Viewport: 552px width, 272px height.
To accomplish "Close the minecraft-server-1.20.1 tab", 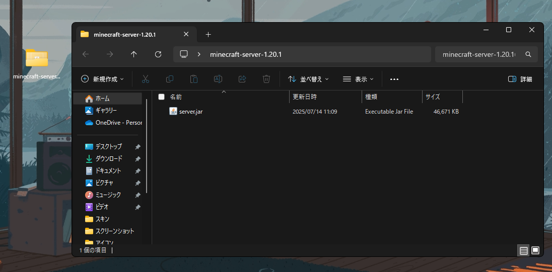I will click(x=186, y=34).
